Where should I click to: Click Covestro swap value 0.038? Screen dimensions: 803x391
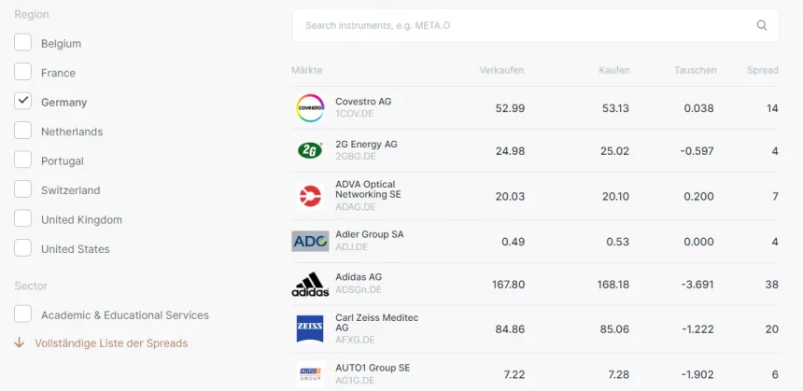click(699, 108)
